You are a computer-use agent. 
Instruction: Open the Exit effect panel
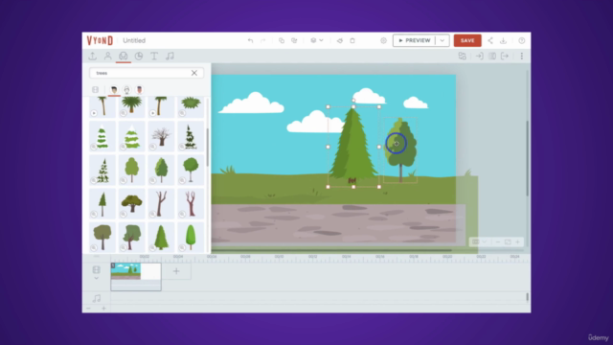(x=505, y=56)
